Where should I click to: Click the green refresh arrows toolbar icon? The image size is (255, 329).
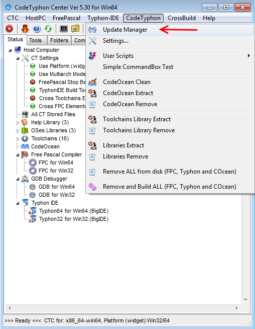(48, 29)
